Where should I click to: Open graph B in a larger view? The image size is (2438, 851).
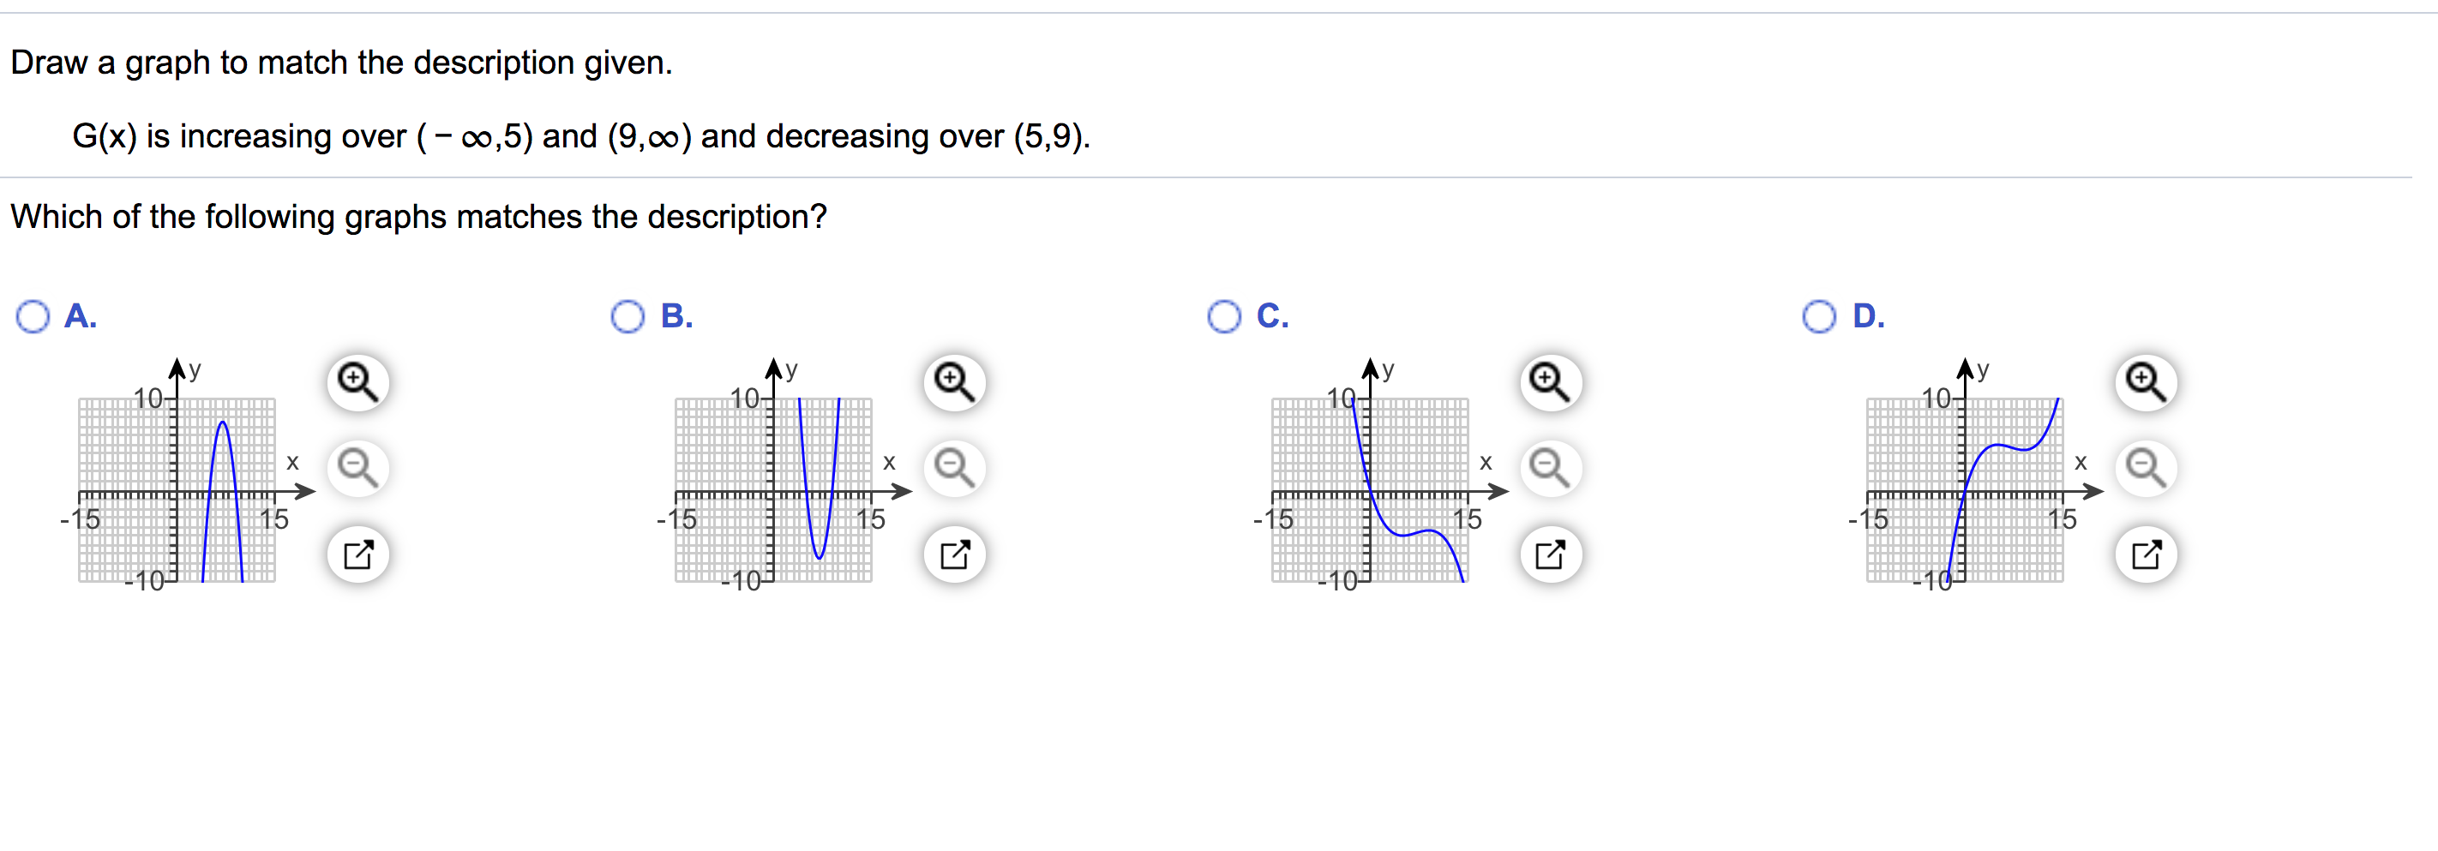point(953,554)
